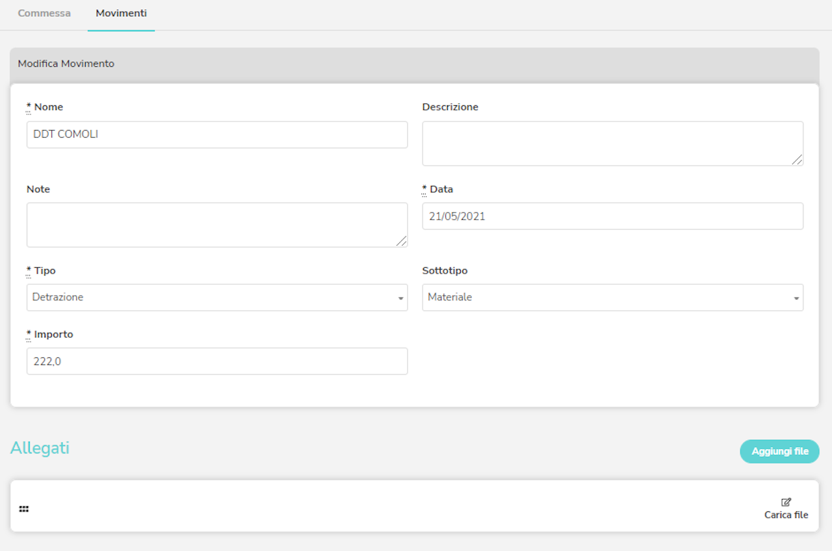
Task: Click the Note text area
Action: point(217,224)
